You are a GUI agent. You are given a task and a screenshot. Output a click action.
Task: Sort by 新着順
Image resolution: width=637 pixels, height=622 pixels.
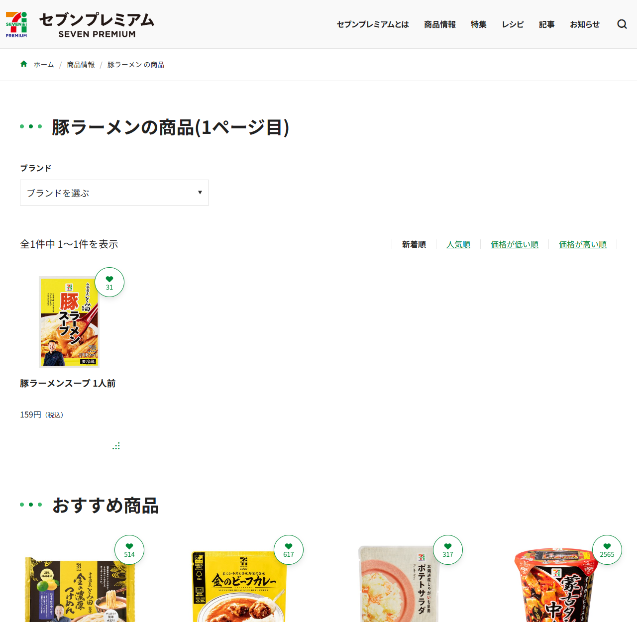[414, 244]
